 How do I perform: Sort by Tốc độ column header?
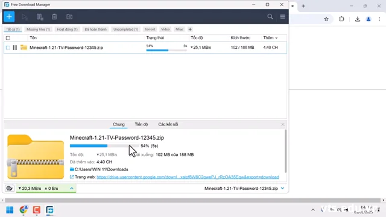(x=197, y=38)
